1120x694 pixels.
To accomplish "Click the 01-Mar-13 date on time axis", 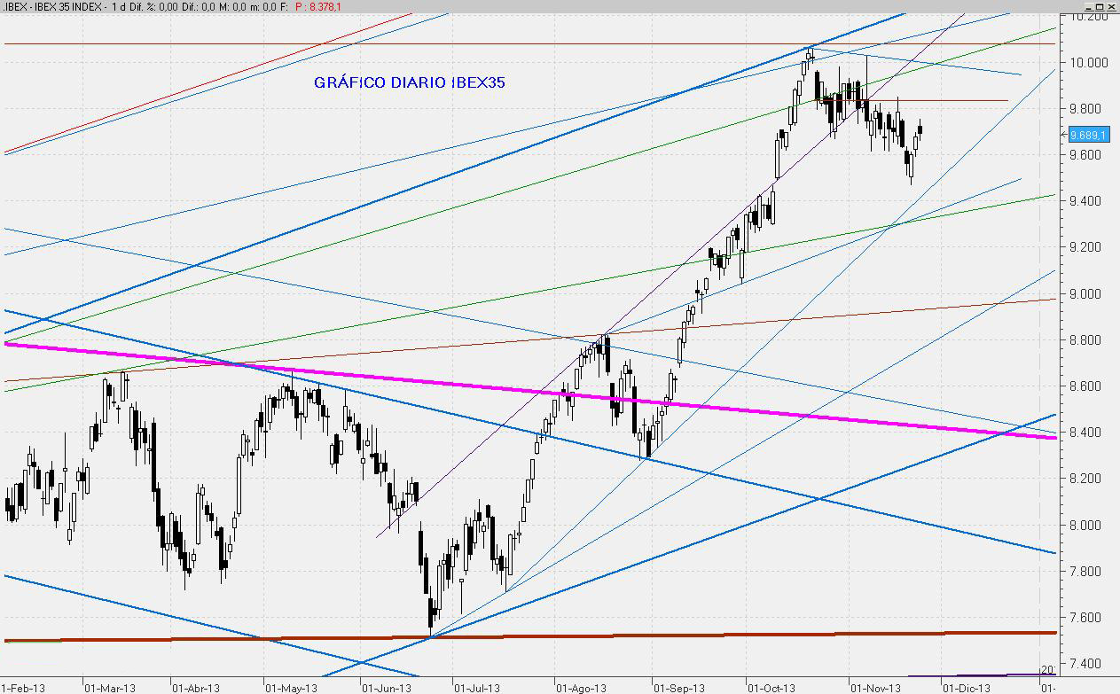I will point(110,687).
